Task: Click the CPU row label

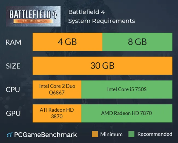Action: click(13, 90)
